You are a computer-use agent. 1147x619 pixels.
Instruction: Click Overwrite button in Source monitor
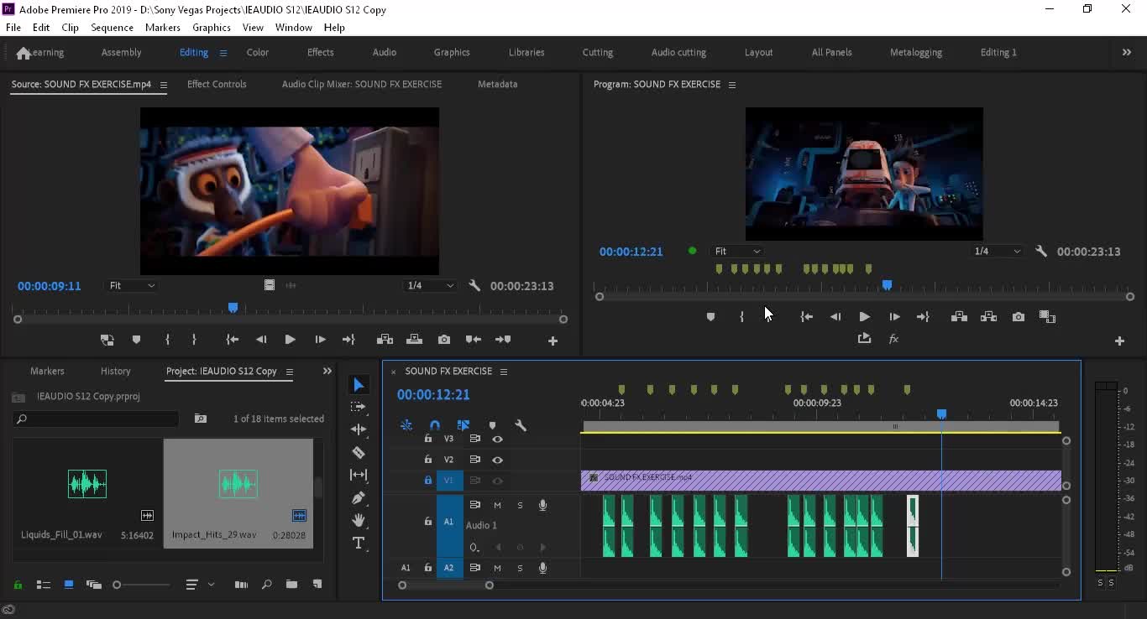pyautogui.click(x=414, y=340)
